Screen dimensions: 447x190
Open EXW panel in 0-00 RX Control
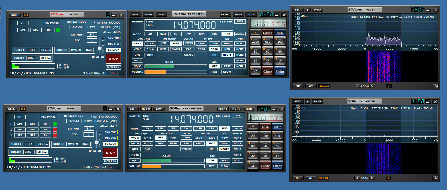[161, 14]
